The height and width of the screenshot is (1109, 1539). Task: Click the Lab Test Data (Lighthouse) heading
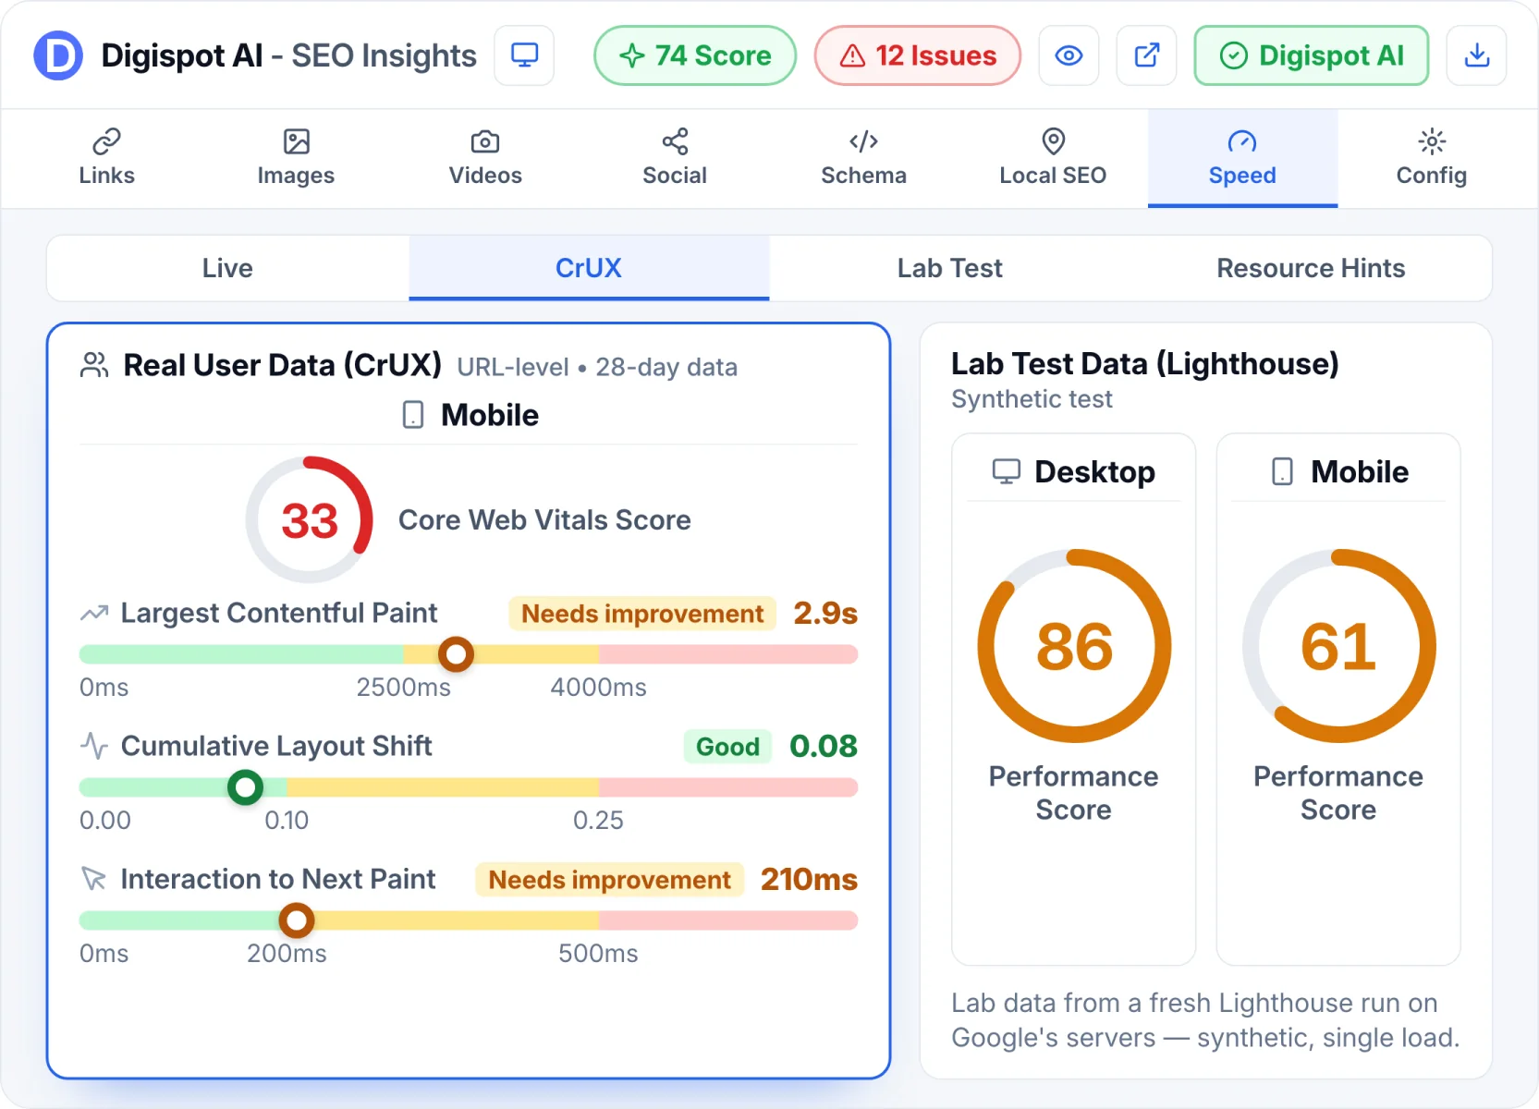1144,364
